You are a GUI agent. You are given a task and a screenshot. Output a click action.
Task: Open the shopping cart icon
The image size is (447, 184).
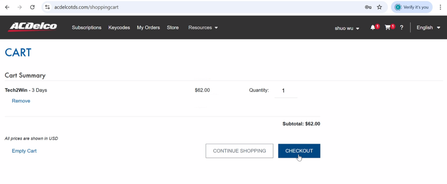(388, 27)
